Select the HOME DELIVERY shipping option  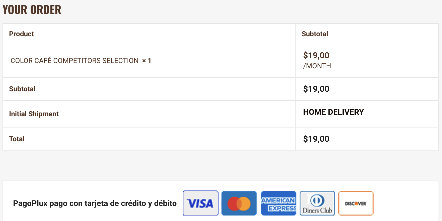(333, 112)
